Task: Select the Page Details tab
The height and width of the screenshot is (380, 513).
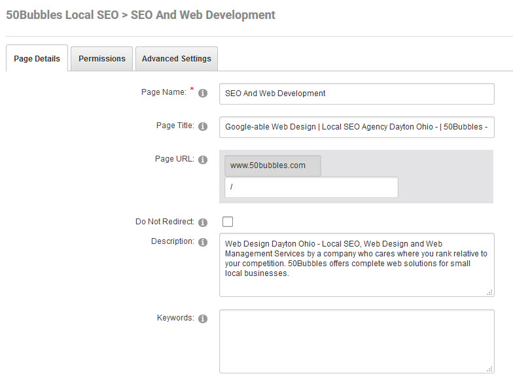Action: 37,59
